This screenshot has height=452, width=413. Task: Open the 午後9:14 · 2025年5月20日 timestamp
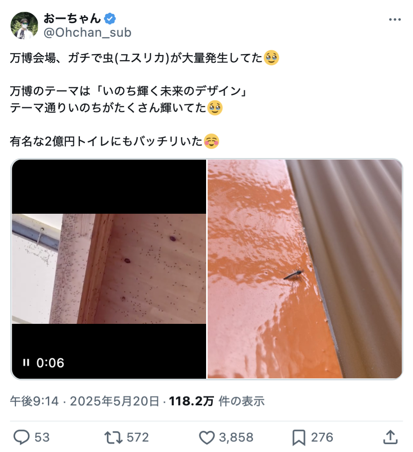[84, 401]
